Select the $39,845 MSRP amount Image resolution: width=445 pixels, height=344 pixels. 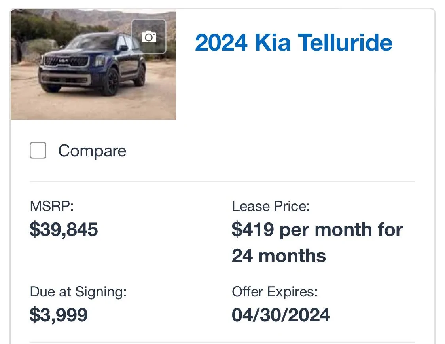tap(64, 229)
